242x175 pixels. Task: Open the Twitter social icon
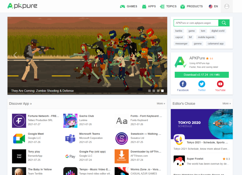point(202,84)
